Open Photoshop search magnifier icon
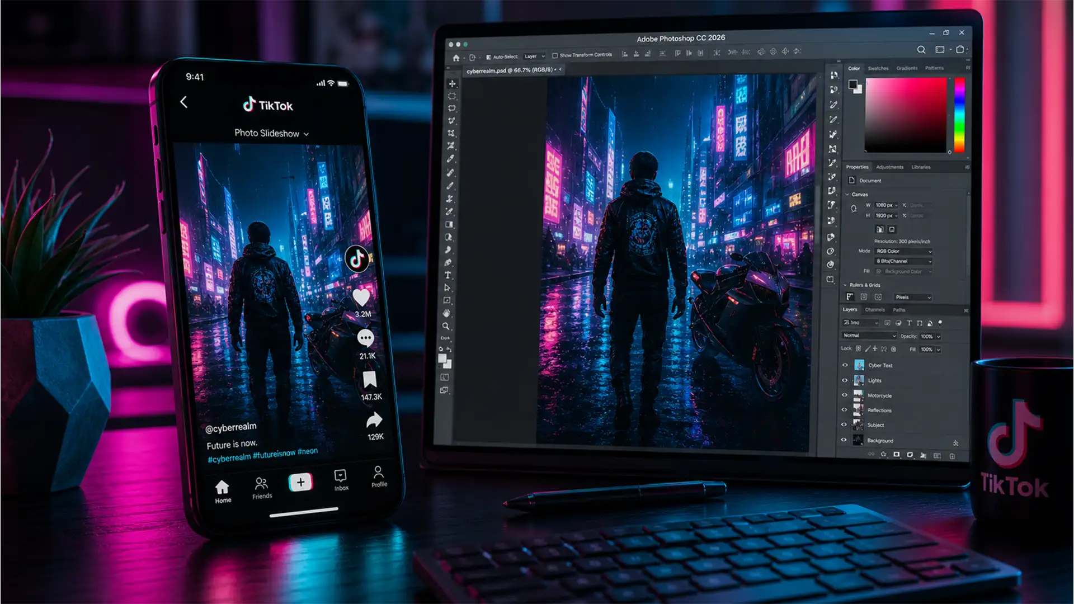 [x=921, y=50]
